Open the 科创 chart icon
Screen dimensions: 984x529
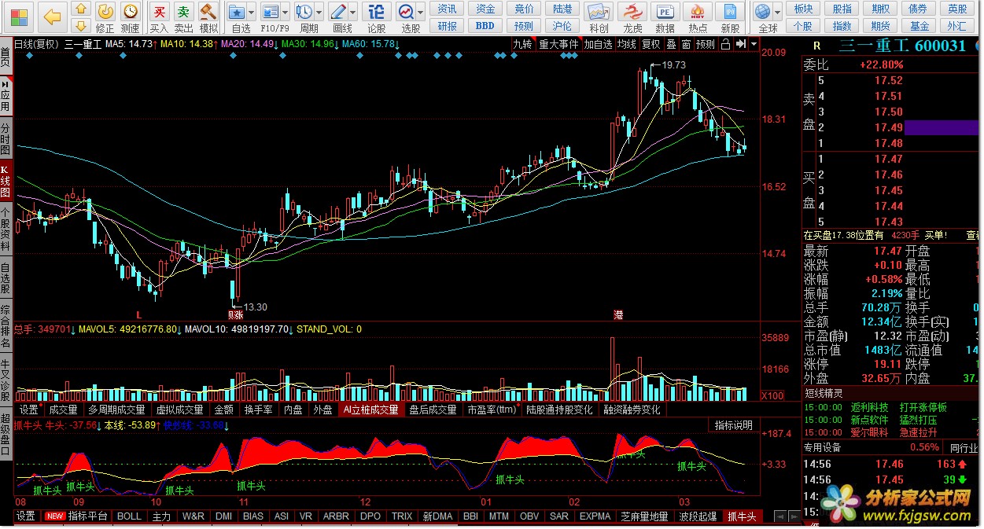point(599,17)
